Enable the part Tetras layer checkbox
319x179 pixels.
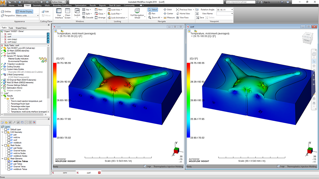click(x=8, y=164)
